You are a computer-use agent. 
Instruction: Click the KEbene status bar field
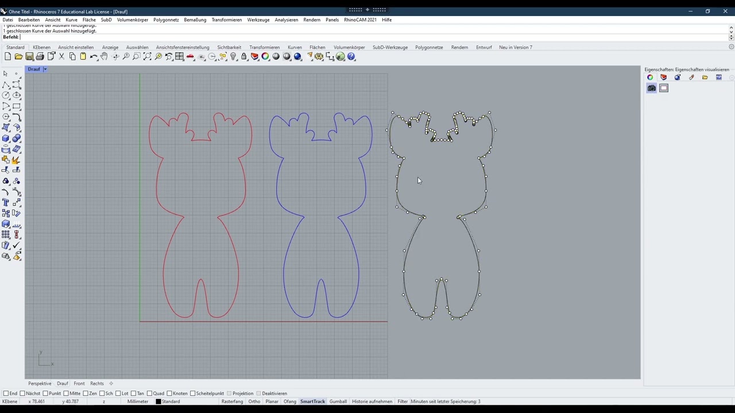[x=10, y=402]
